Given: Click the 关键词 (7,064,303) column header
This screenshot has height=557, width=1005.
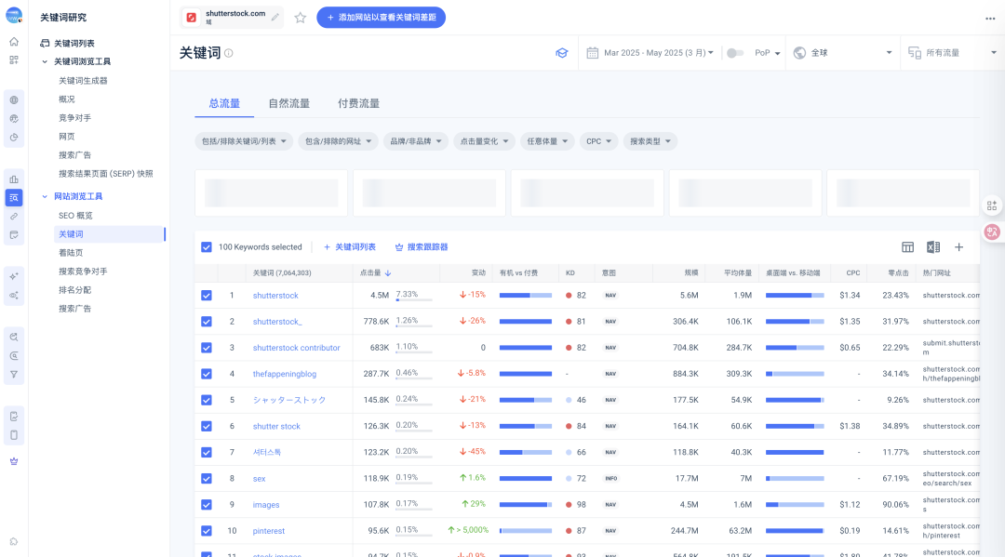Looking at the screenshot, I should click(x=282, y=273).
